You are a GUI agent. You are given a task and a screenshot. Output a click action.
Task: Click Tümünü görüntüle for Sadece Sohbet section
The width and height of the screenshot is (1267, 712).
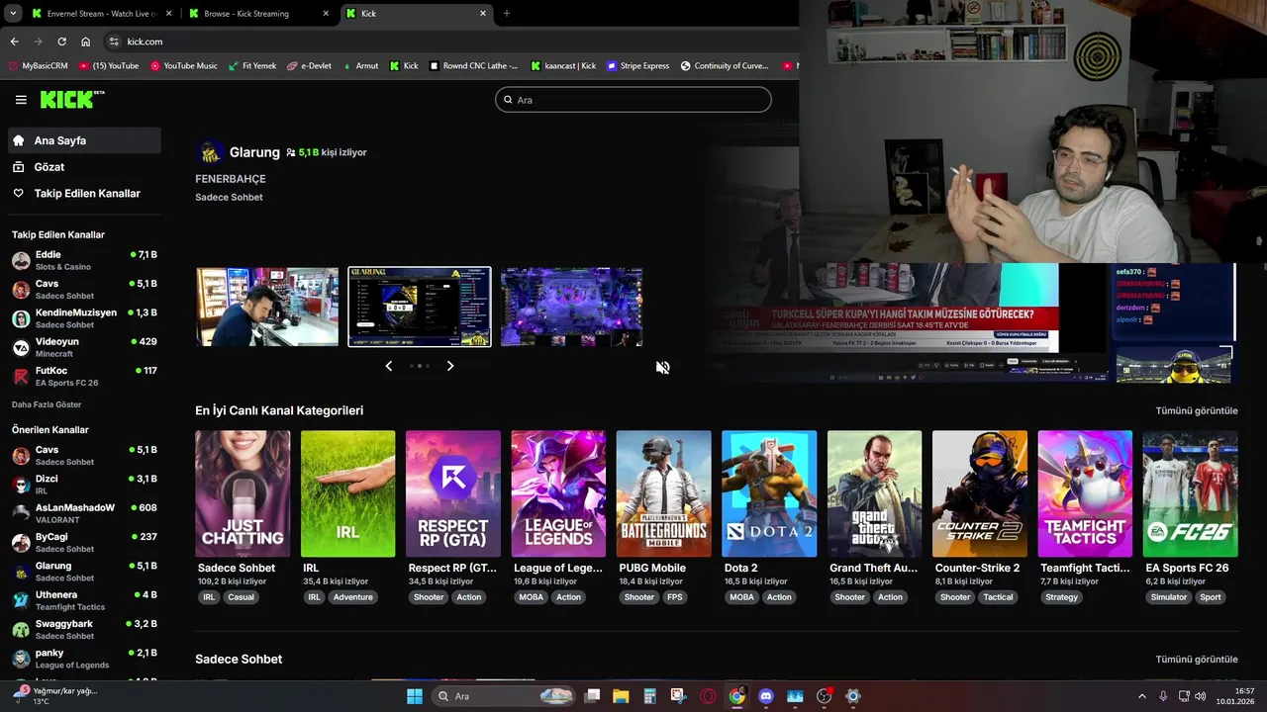pyautogui.click(x=1197, y=660)
